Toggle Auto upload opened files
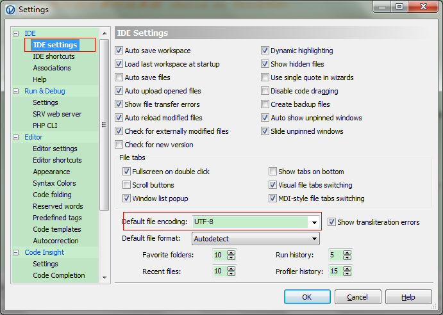 (119, 91)
